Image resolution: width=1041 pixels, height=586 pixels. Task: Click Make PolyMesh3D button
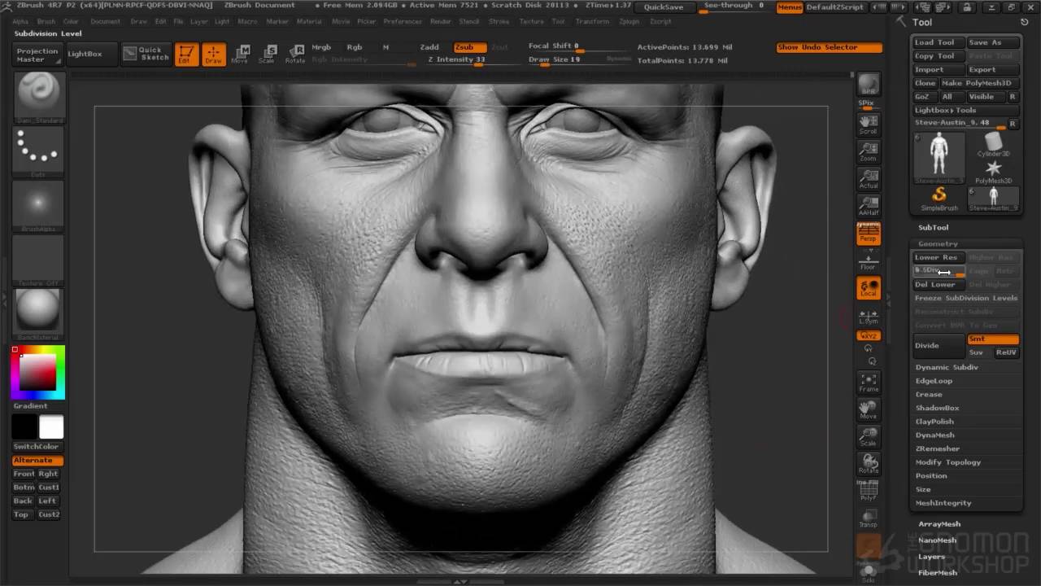point(979,83)
